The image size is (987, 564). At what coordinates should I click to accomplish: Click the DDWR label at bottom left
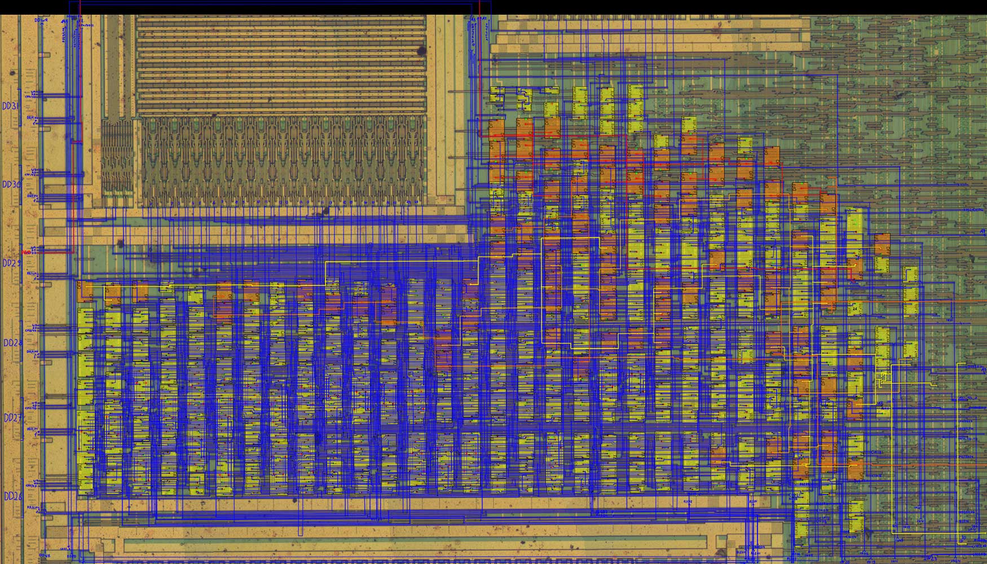pos(45,557)
